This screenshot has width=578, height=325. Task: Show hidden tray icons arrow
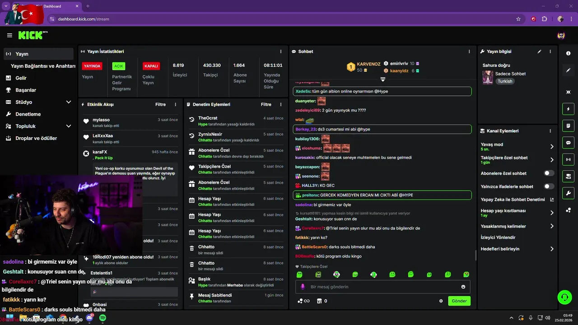(x=511, y=318)
